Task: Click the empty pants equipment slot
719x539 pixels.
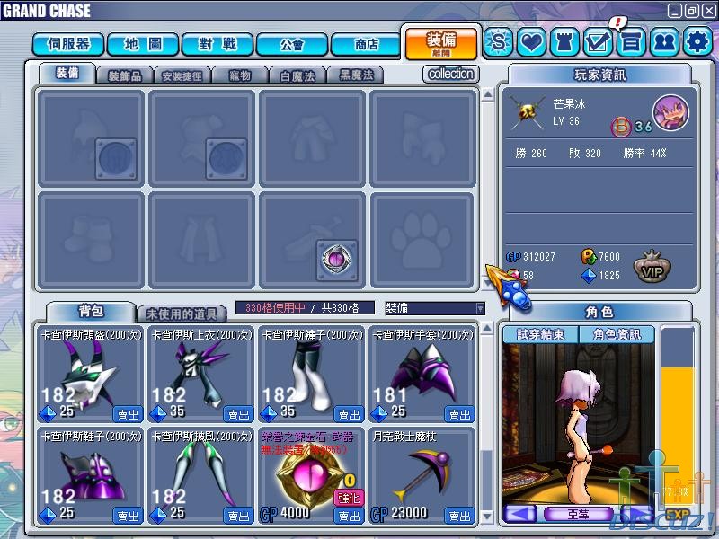Action: click(312, 138)
